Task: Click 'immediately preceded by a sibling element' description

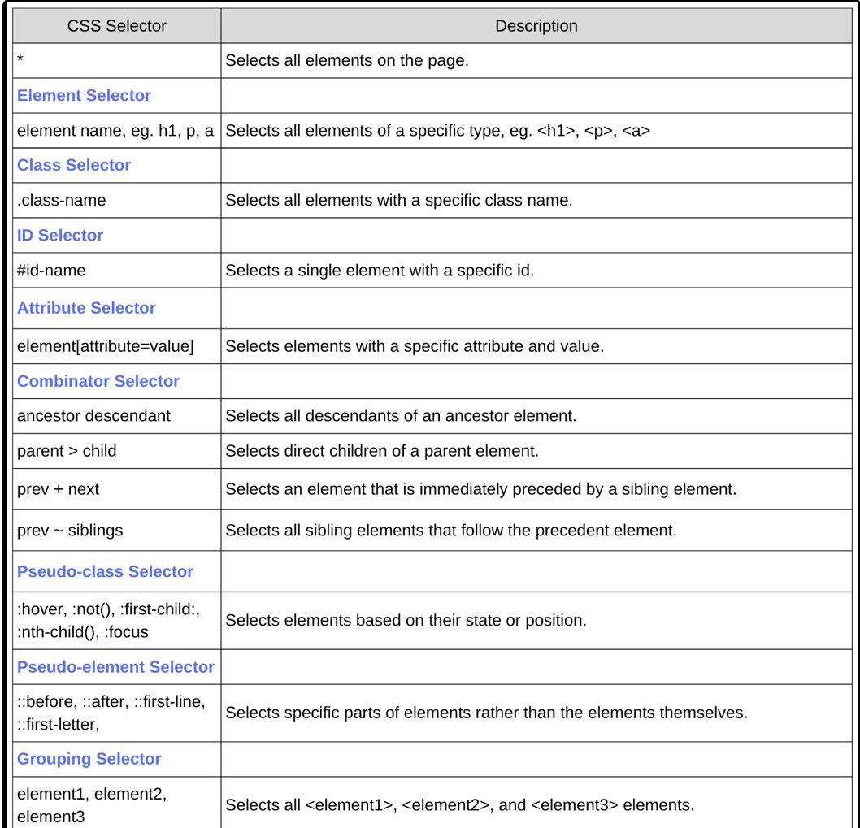Action: 481,488
